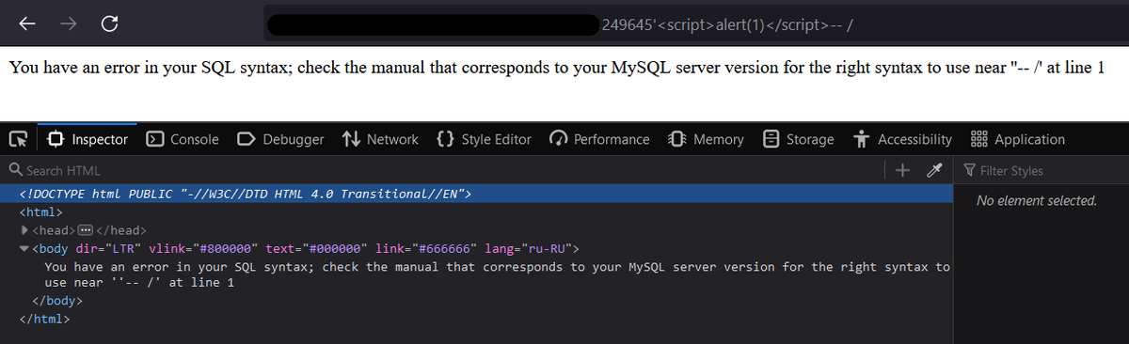Open the Memory tab
This screenshot has height=344, width=1129.
706,139
